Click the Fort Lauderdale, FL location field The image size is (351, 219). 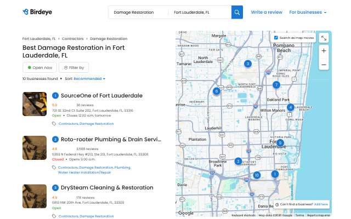tap(200, 12)
